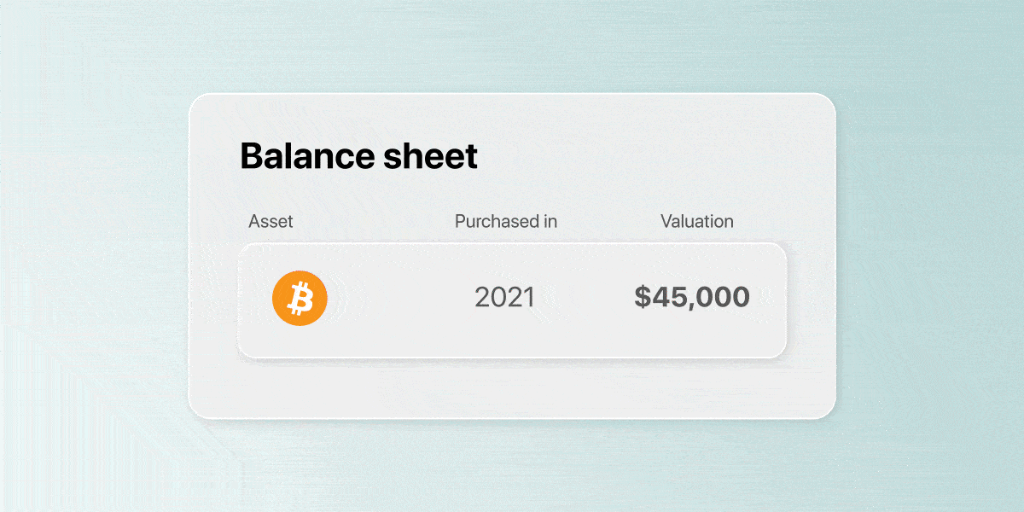
Task: Select the 2021 purchase year value
Action: click(x=504, y=298)
